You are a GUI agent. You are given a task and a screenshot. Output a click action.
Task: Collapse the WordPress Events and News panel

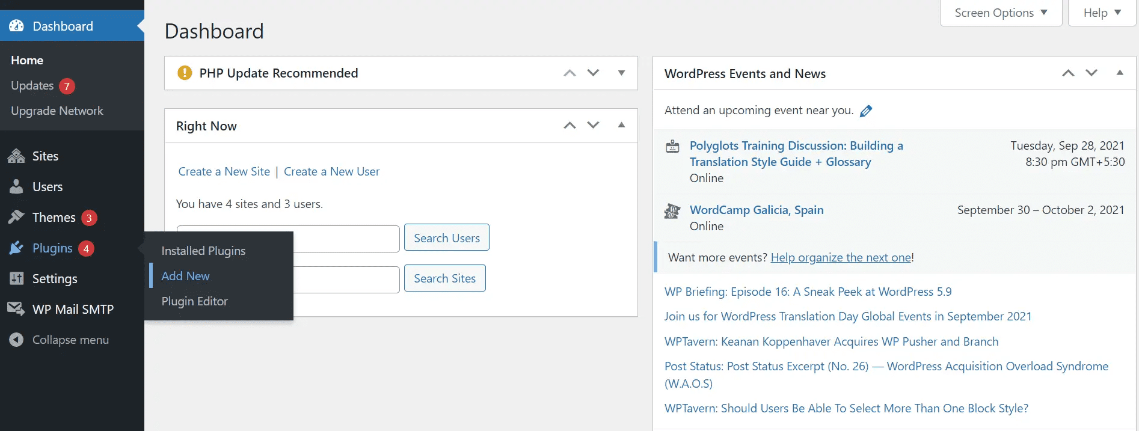click(x=1120, y=73)
